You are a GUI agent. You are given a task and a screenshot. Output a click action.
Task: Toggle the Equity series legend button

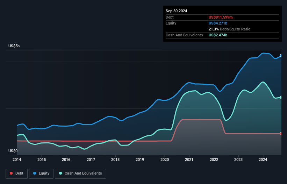[x=41, y=174]
